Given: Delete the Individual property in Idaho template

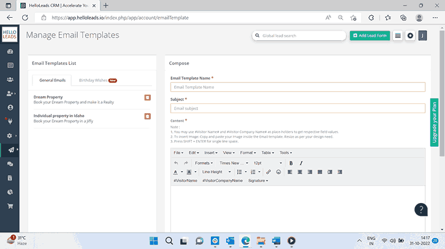Looking at the screenshot, I should click(x=148, y=116).
